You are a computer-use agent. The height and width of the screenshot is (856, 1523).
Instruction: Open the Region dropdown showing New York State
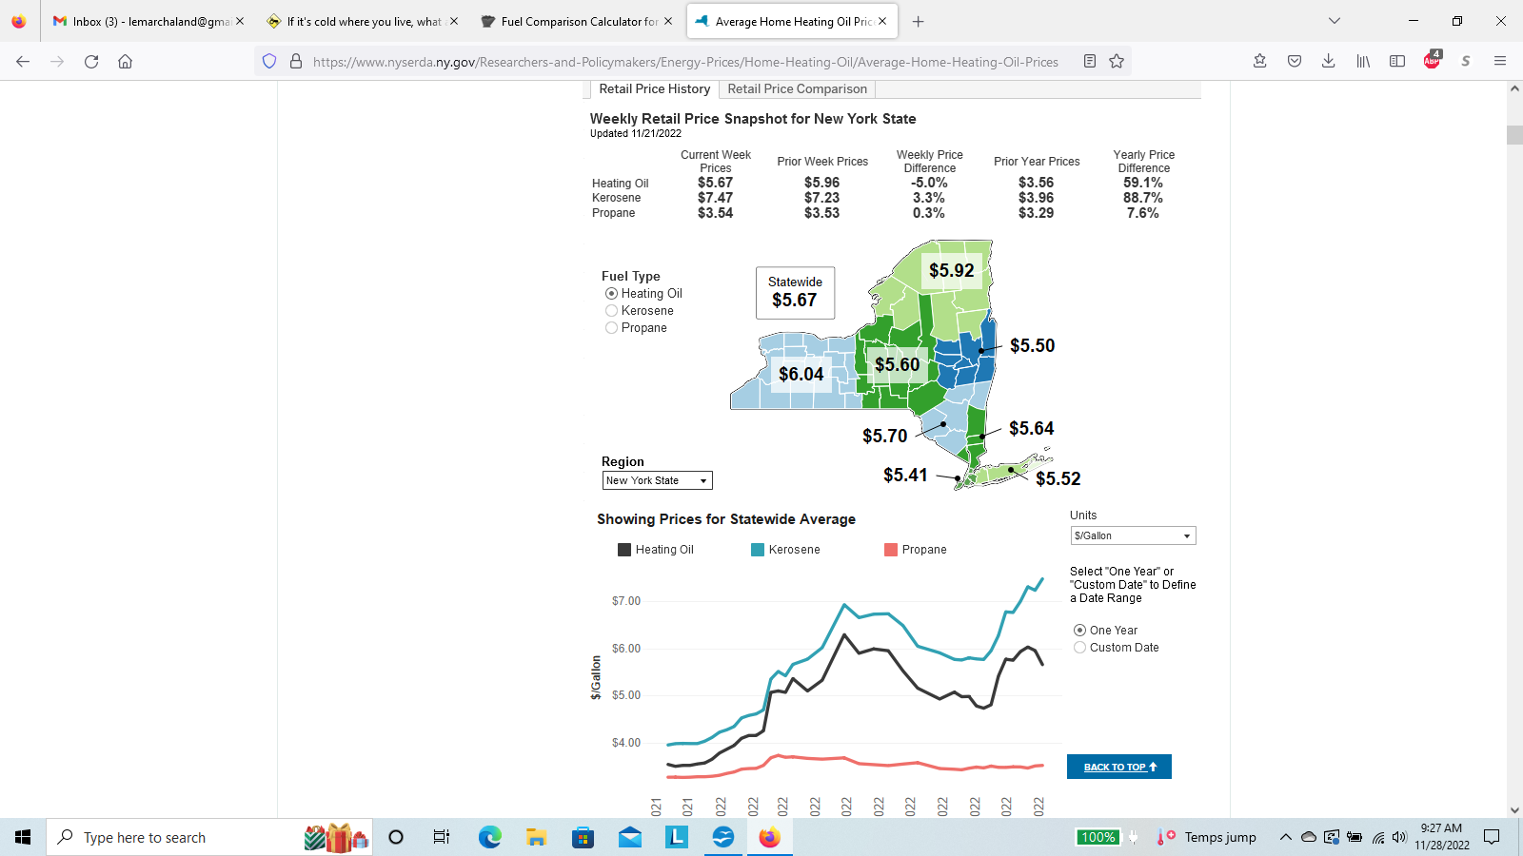tap(657, 481)
